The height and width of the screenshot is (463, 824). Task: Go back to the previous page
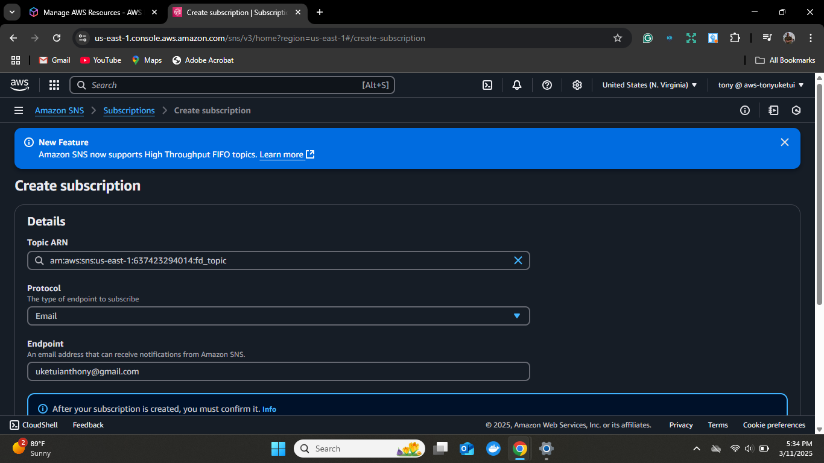point(13,38)
